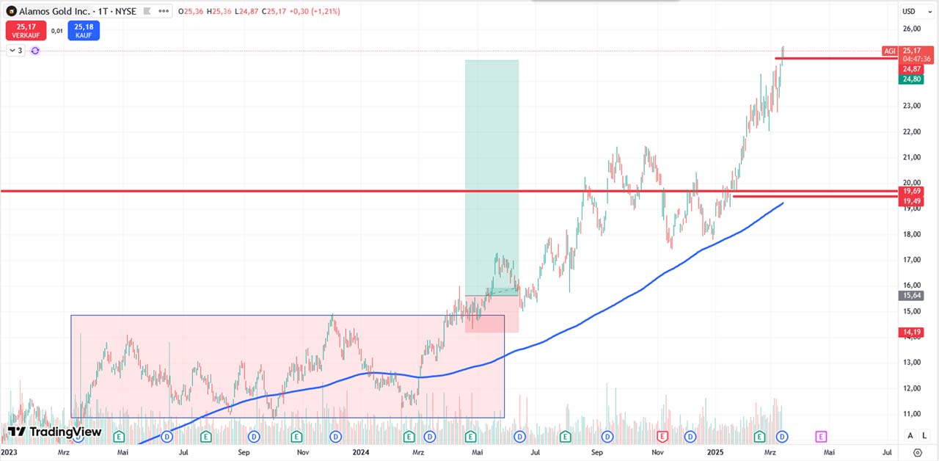Click the earnings E marker between Jul and Sep 2024

(x=566, y=436)
